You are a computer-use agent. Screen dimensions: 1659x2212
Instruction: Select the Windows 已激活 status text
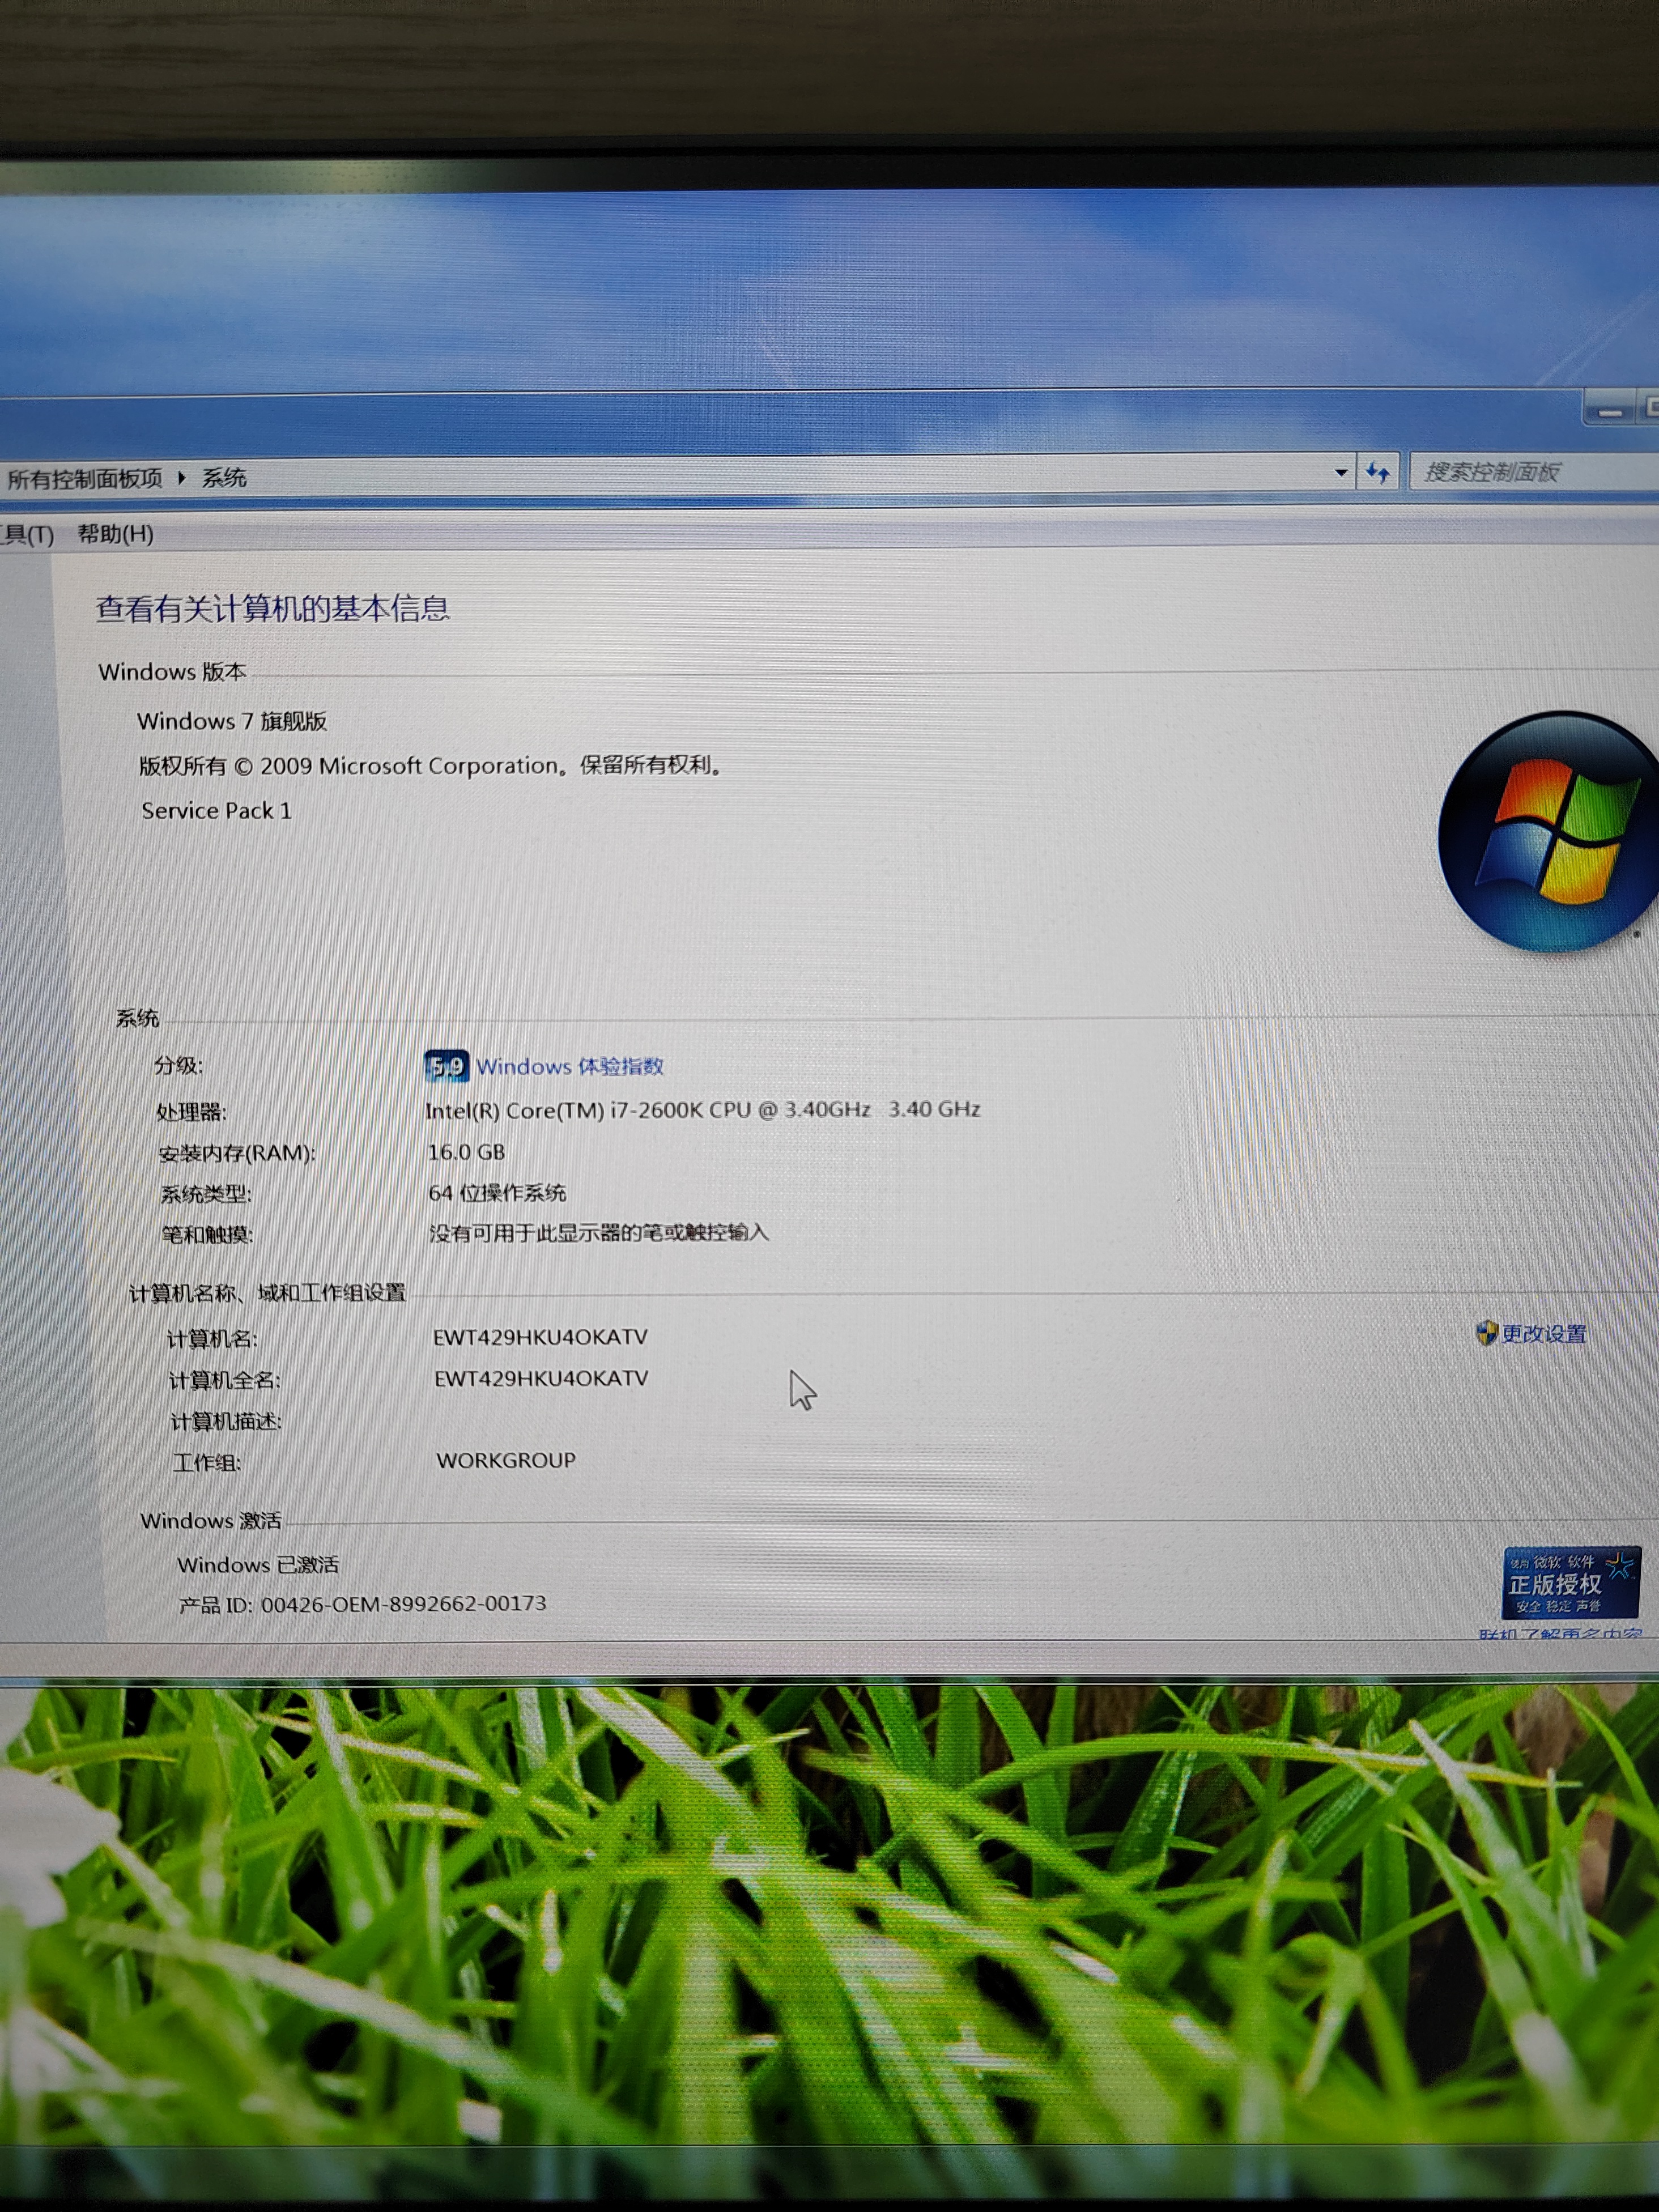coord(258,1565)
